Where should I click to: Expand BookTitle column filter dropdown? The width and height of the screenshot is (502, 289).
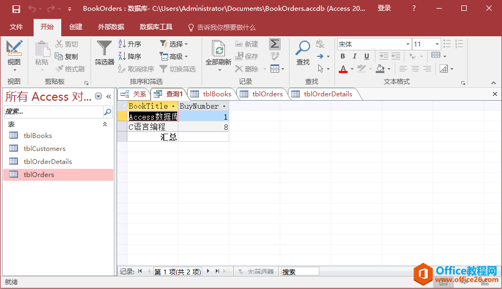click(x=173, y=107)
